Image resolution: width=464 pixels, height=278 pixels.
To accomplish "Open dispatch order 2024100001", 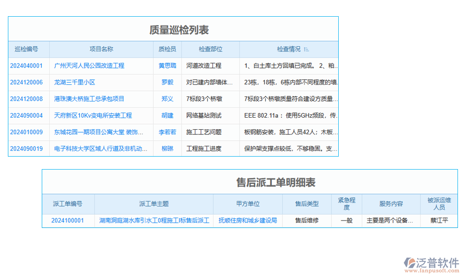I will 69,221.
